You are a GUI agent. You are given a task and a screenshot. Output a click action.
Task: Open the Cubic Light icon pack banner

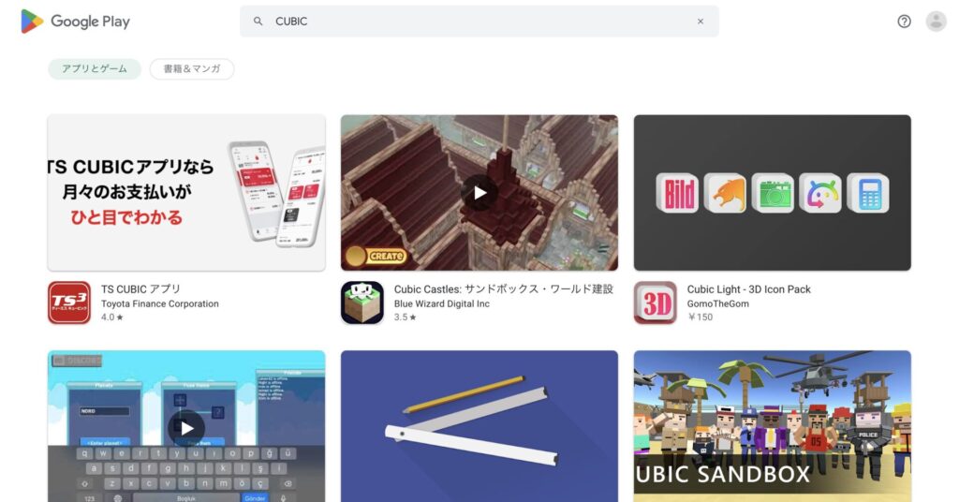[773, 193]
